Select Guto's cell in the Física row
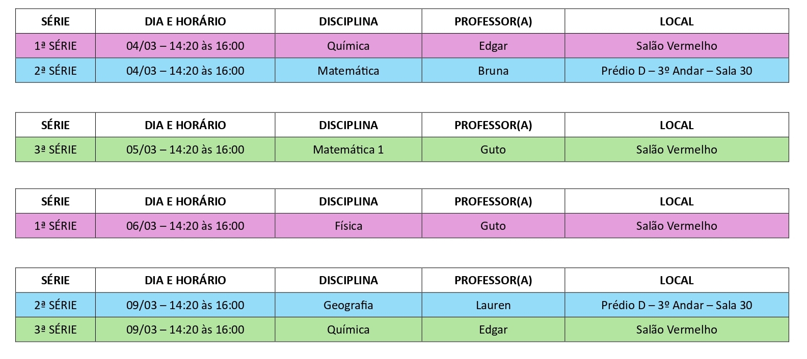807x359 pixels. tap(493, 226)
